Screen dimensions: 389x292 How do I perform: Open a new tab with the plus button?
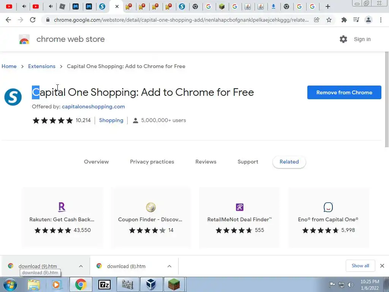click(x=328, y=7)
